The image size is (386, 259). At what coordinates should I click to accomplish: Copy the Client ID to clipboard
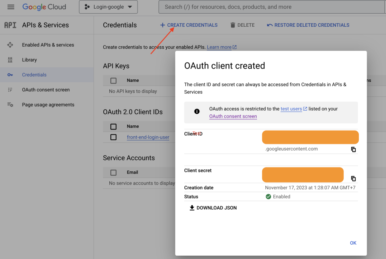pos(353,149)
